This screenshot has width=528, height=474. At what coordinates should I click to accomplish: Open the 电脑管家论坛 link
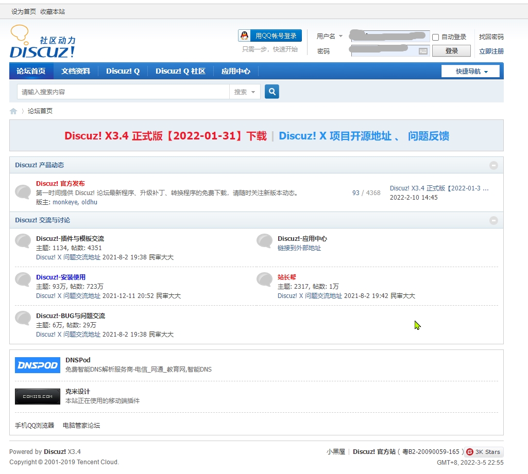click(x=81, y=425)
